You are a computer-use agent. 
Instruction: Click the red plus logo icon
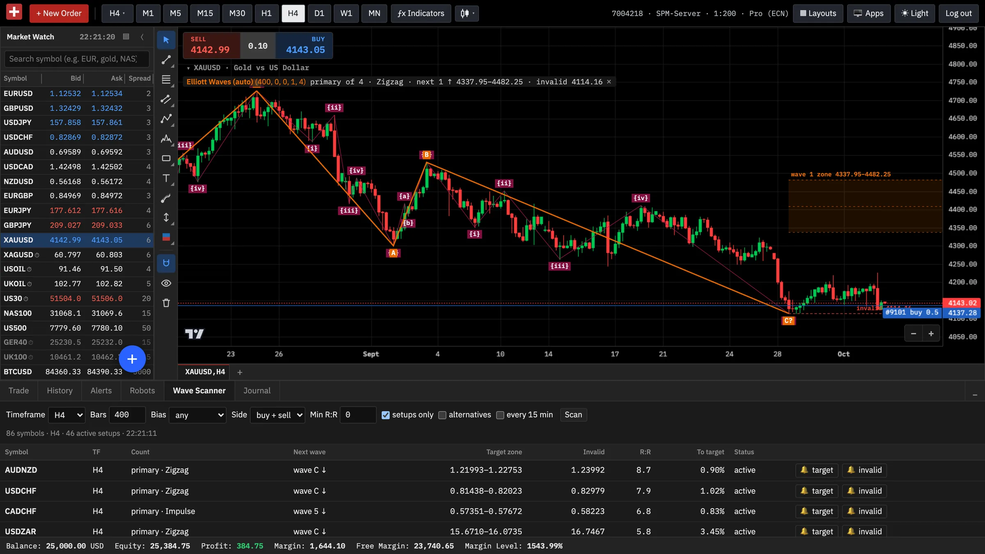click(14, 12)
